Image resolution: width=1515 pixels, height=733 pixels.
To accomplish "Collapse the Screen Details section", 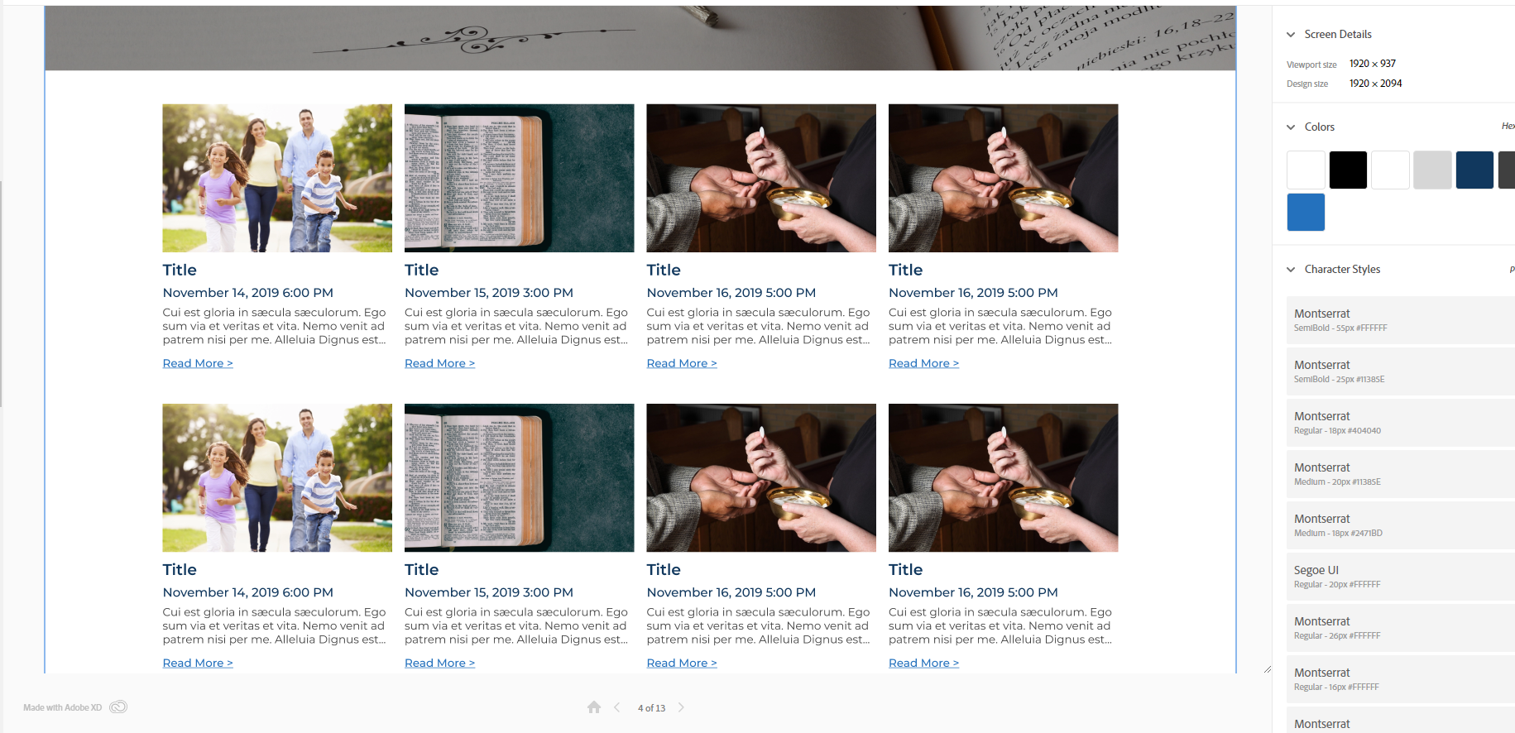I will pos(1291,35).
